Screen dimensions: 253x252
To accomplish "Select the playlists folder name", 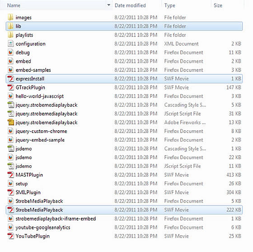I will point(24,35).
